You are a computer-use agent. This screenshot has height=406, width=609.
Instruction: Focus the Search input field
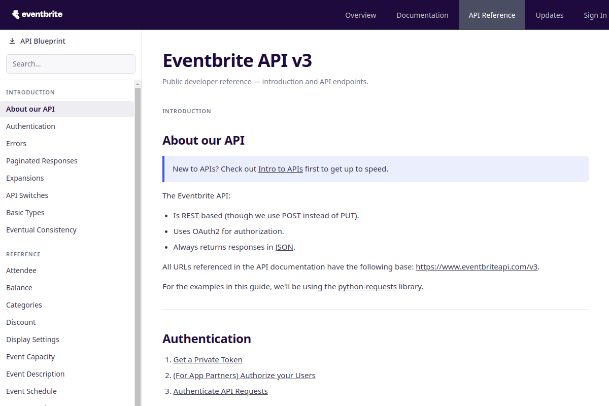(x=71, y=64)
